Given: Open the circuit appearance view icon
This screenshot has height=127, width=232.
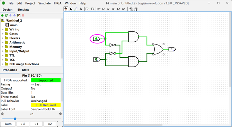Looking at the screenshot, I should (x=136, y=9).
